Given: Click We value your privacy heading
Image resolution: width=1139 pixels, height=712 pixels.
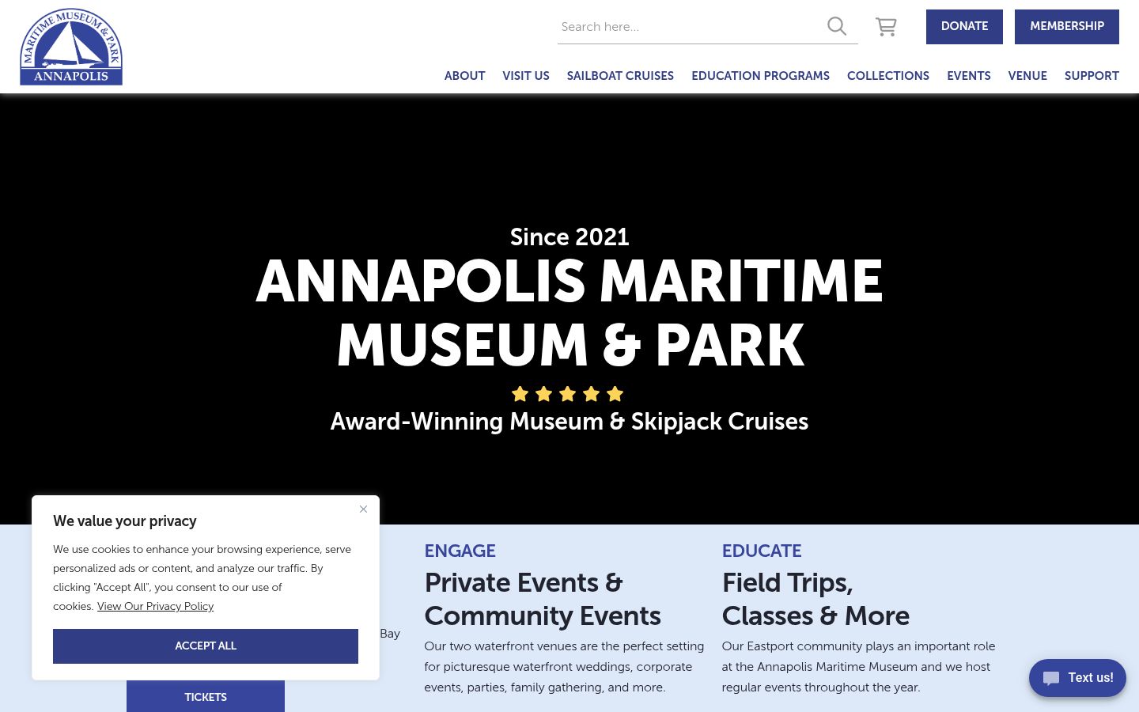Looking at the screenshot, I should tap(125, 521).
